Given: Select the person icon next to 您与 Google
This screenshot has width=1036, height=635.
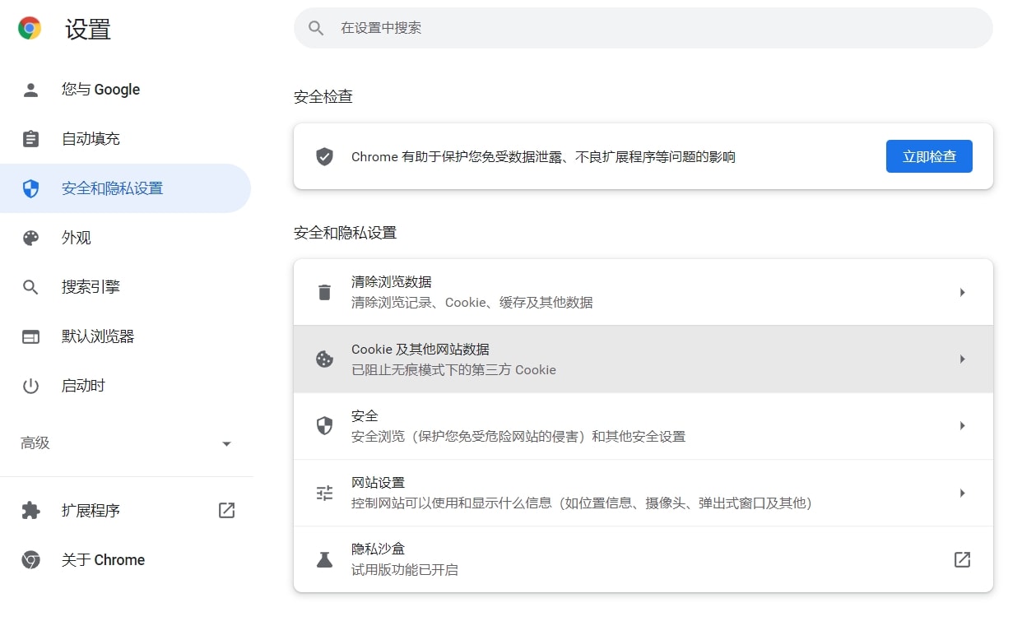Looking at the screenshot, I should pos(30,89).
